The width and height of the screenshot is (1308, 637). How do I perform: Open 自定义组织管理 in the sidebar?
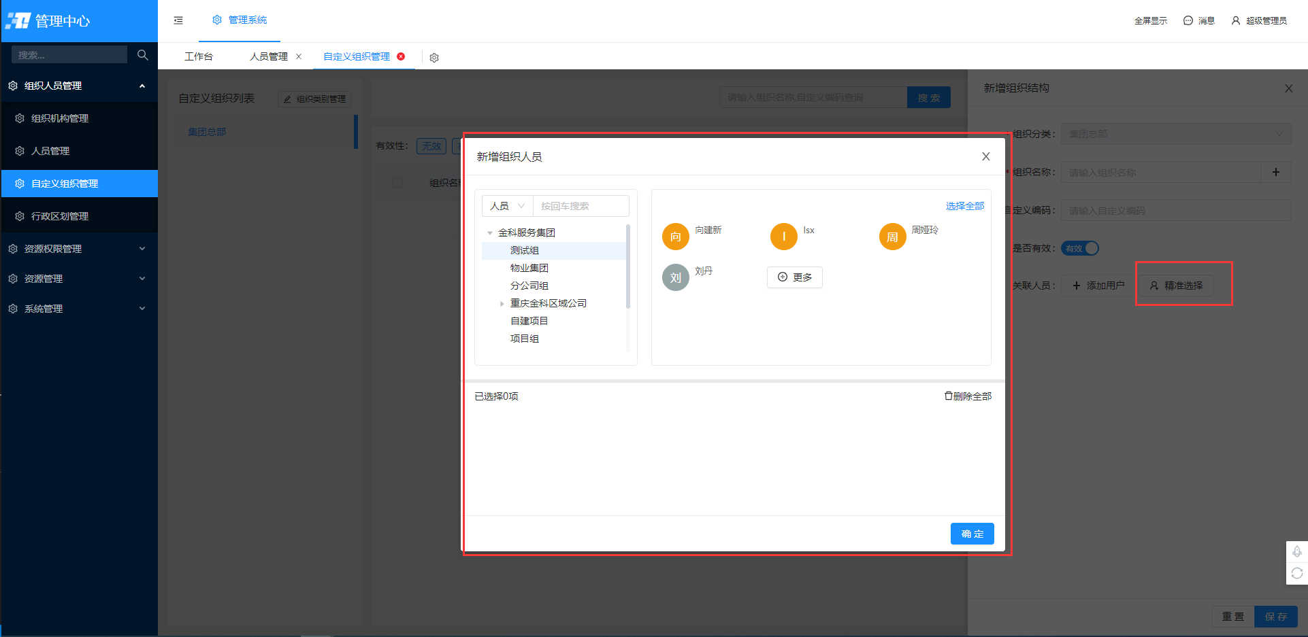(x=79, y=184)
